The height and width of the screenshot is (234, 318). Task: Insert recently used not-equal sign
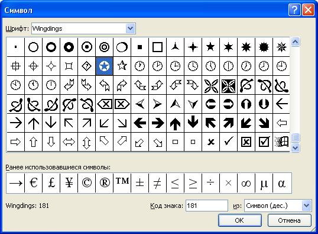(x=157, y=183)
